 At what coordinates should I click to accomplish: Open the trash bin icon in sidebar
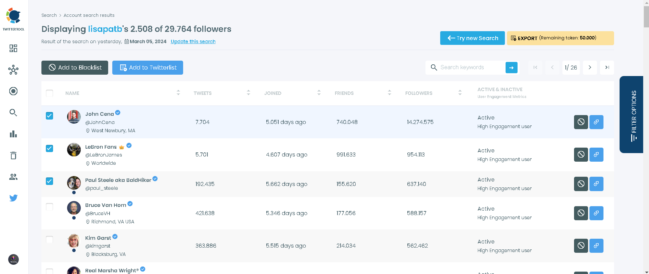[x=13, y=155]
